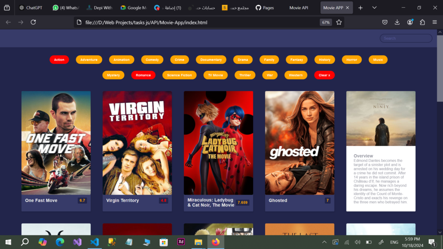Bookmark this page with the star icon

339,22
